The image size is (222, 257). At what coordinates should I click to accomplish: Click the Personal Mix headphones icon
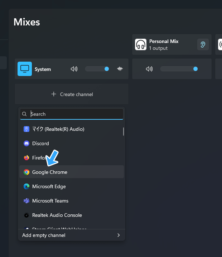(141, 44)
